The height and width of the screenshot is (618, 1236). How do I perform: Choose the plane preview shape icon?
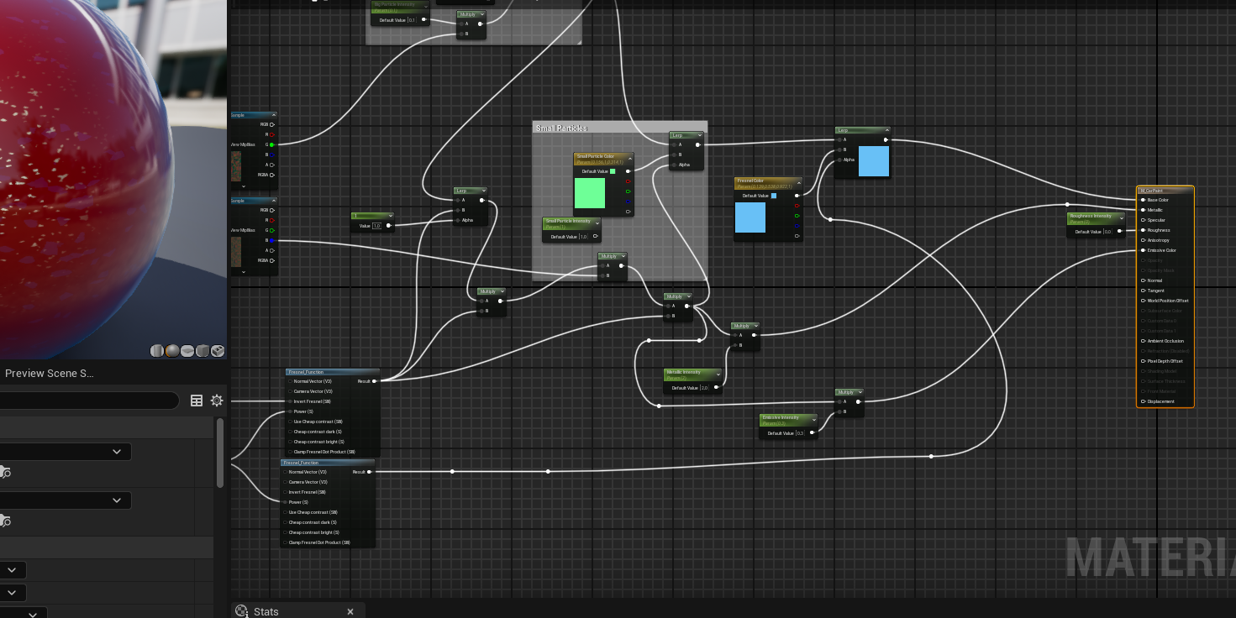(187, 351)
